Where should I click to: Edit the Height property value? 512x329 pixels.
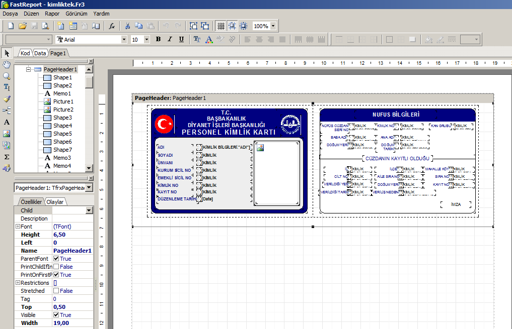[x=72, y=235]
